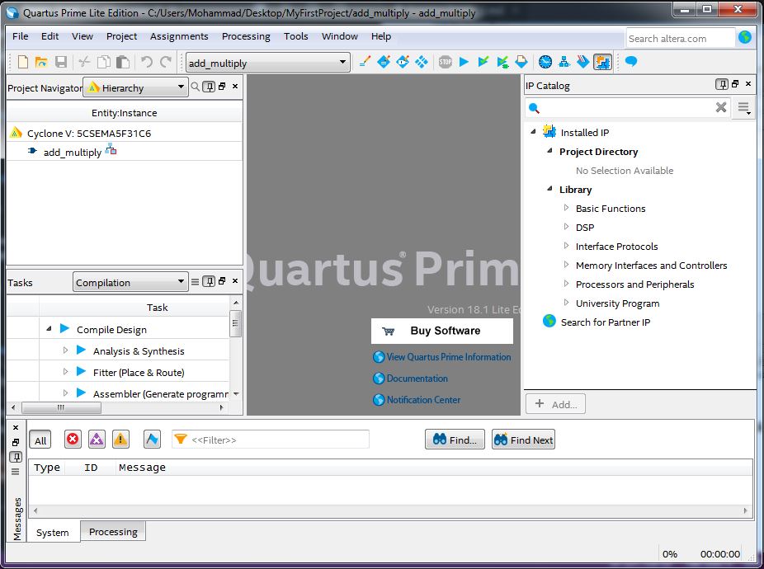Pin the Messages panel
The image size is (764, 569).
[x=16, y=457]
